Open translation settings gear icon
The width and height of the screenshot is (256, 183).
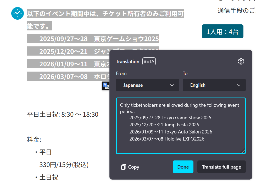coord(241,61)
